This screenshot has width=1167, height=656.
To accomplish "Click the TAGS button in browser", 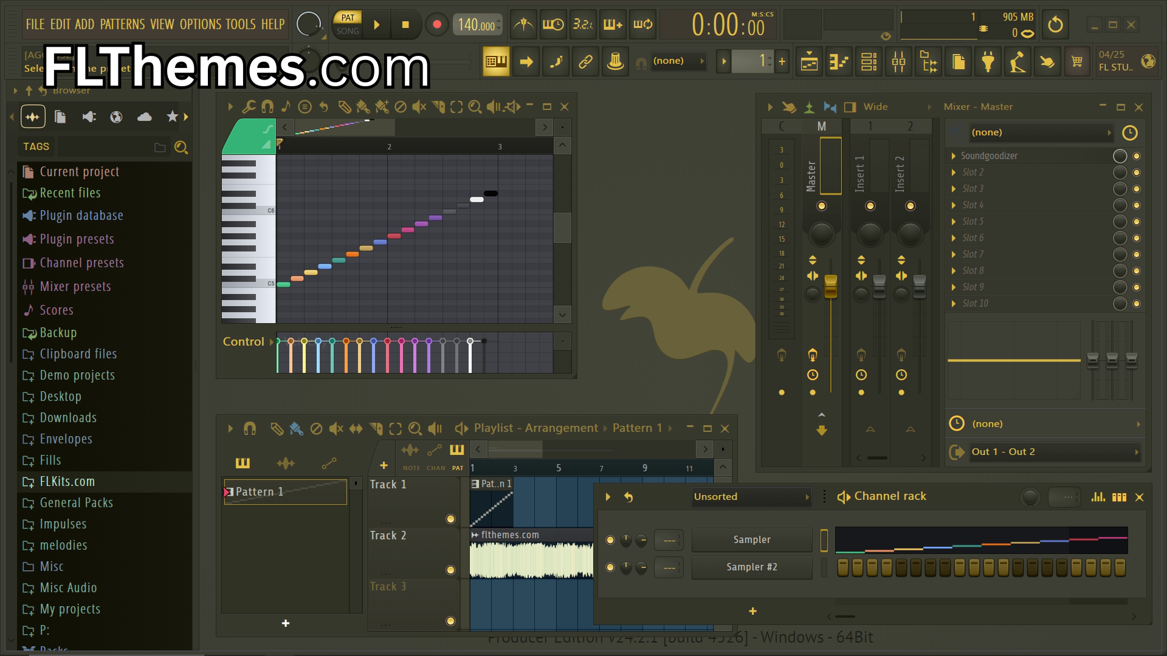I will click(x=36, y=147).
